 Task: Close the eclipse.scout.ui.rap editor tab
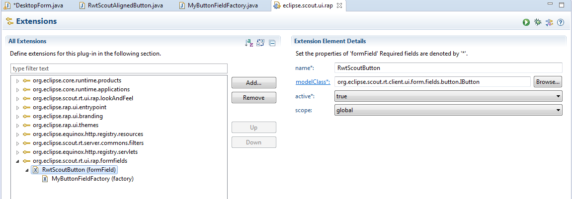coord(339,5)
